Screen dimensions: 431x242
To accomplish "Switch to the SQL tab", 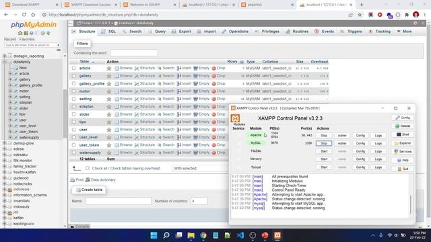I will 108,32.
